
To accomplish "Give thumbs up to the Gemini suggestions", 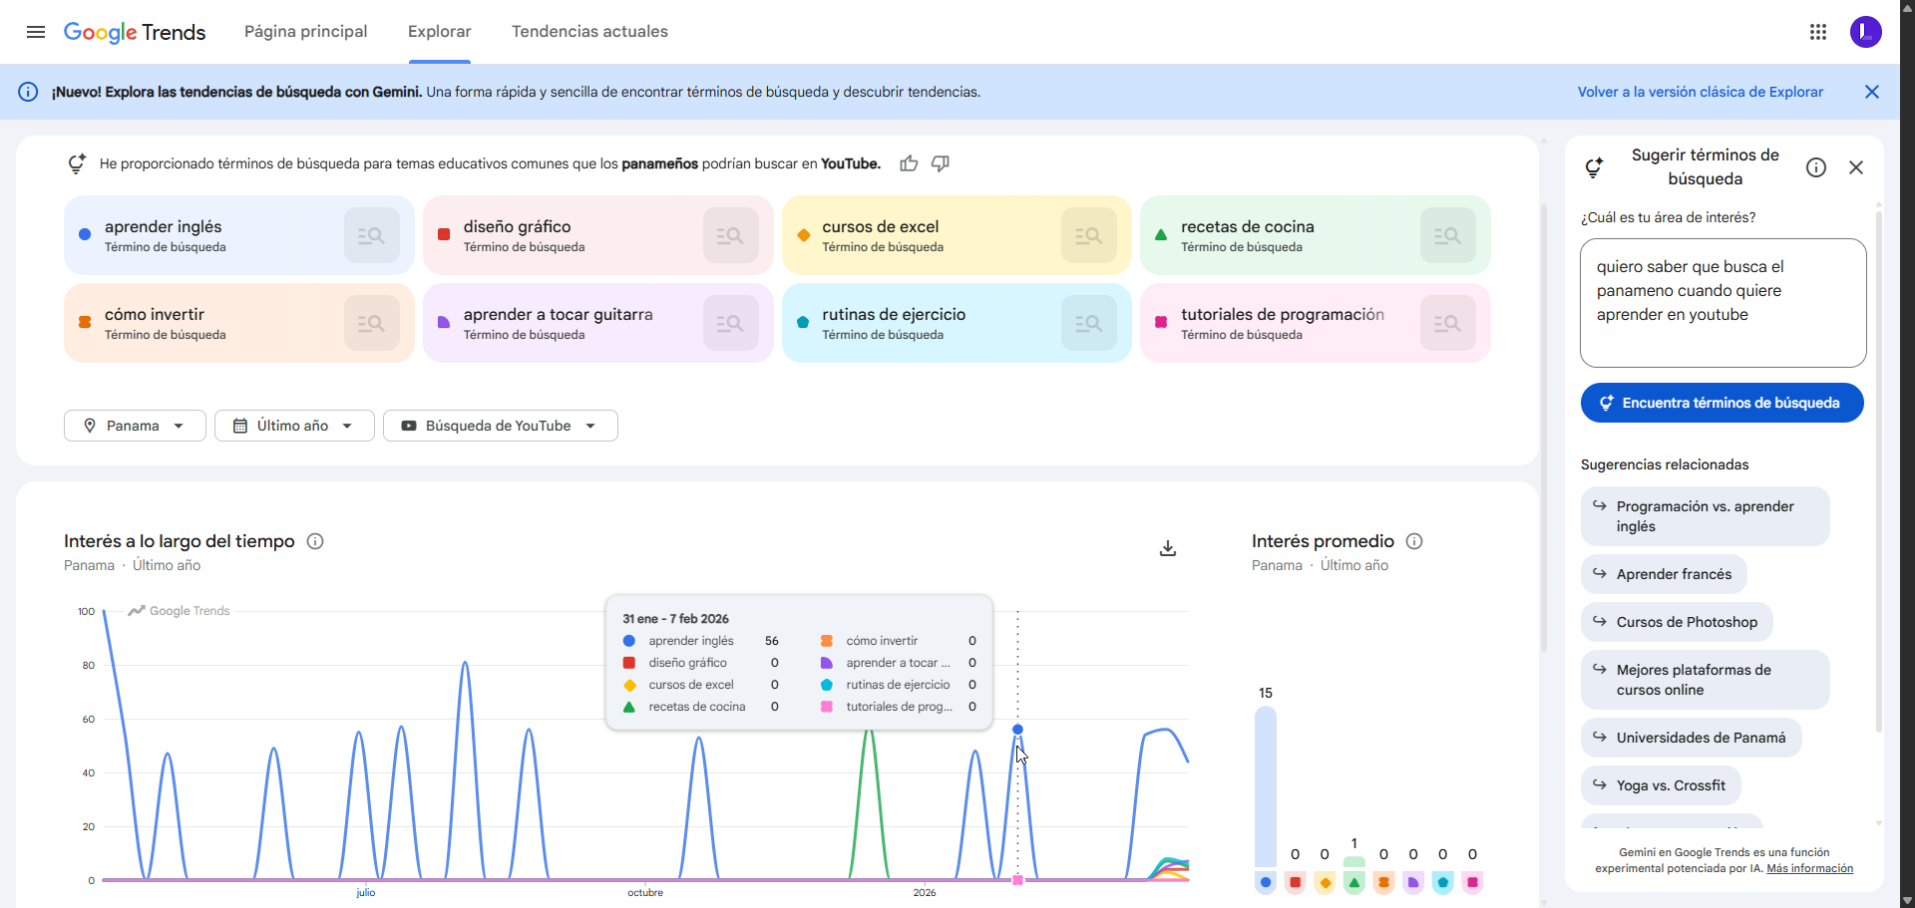I will [x=909, y=163].
